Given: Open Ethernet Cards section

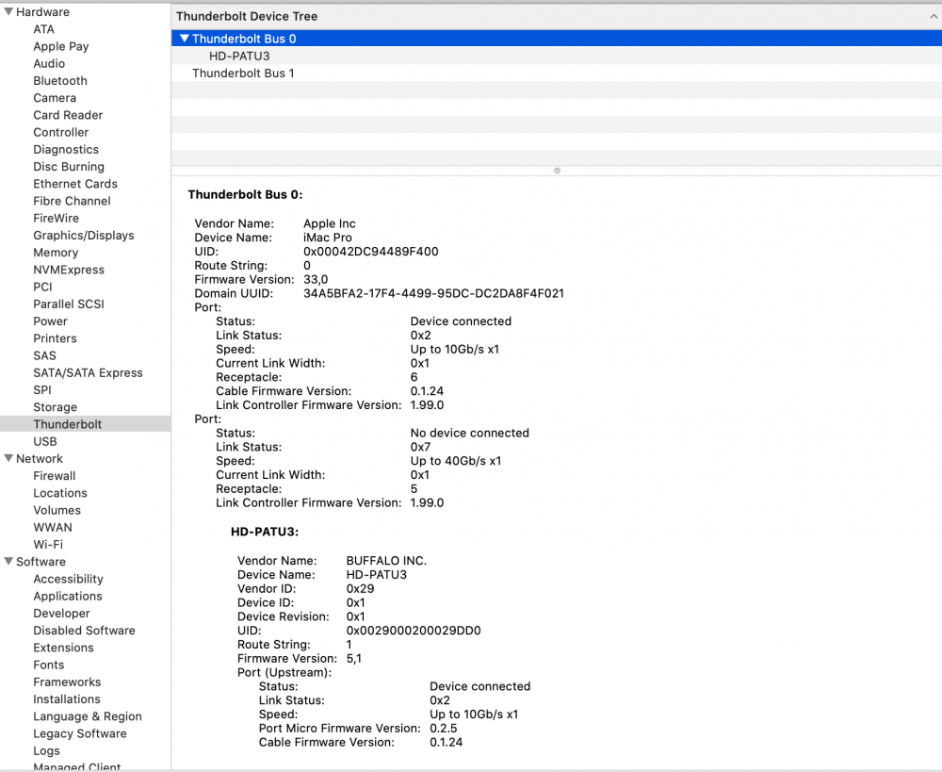Looking at the screenshot, I should point(75,184).
